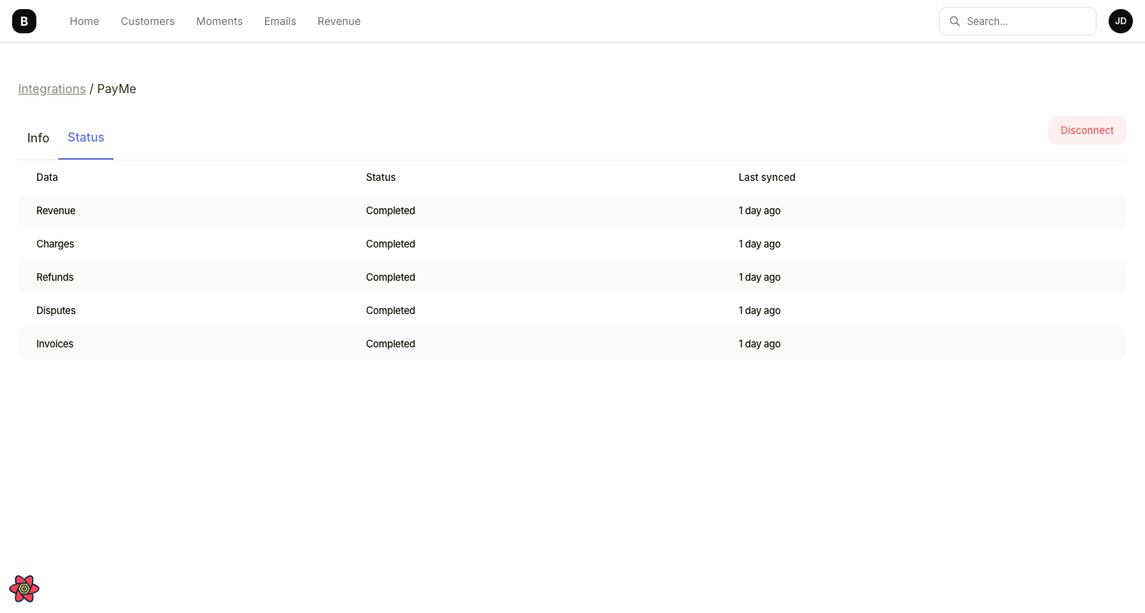Click the magnifying glass search icon
The width and height of the screenshot is (1145, 613).
pos(955,21)
